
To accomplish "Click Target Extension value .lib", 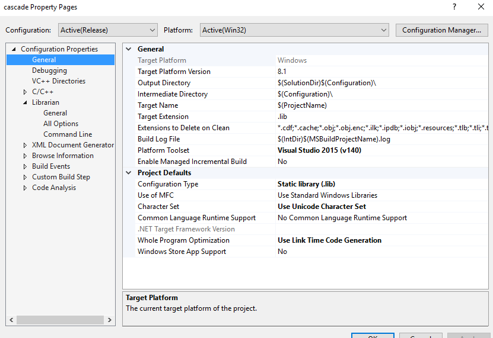I will pyautogui.click(x=381, y=117).
